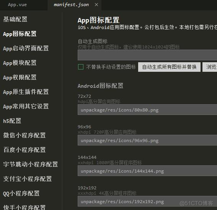This screenshot has width=217, height=210.
Task: Edit the 192x192 xxxhdpi icon path field
Action: pyautogui.click(x=147, y=201)
